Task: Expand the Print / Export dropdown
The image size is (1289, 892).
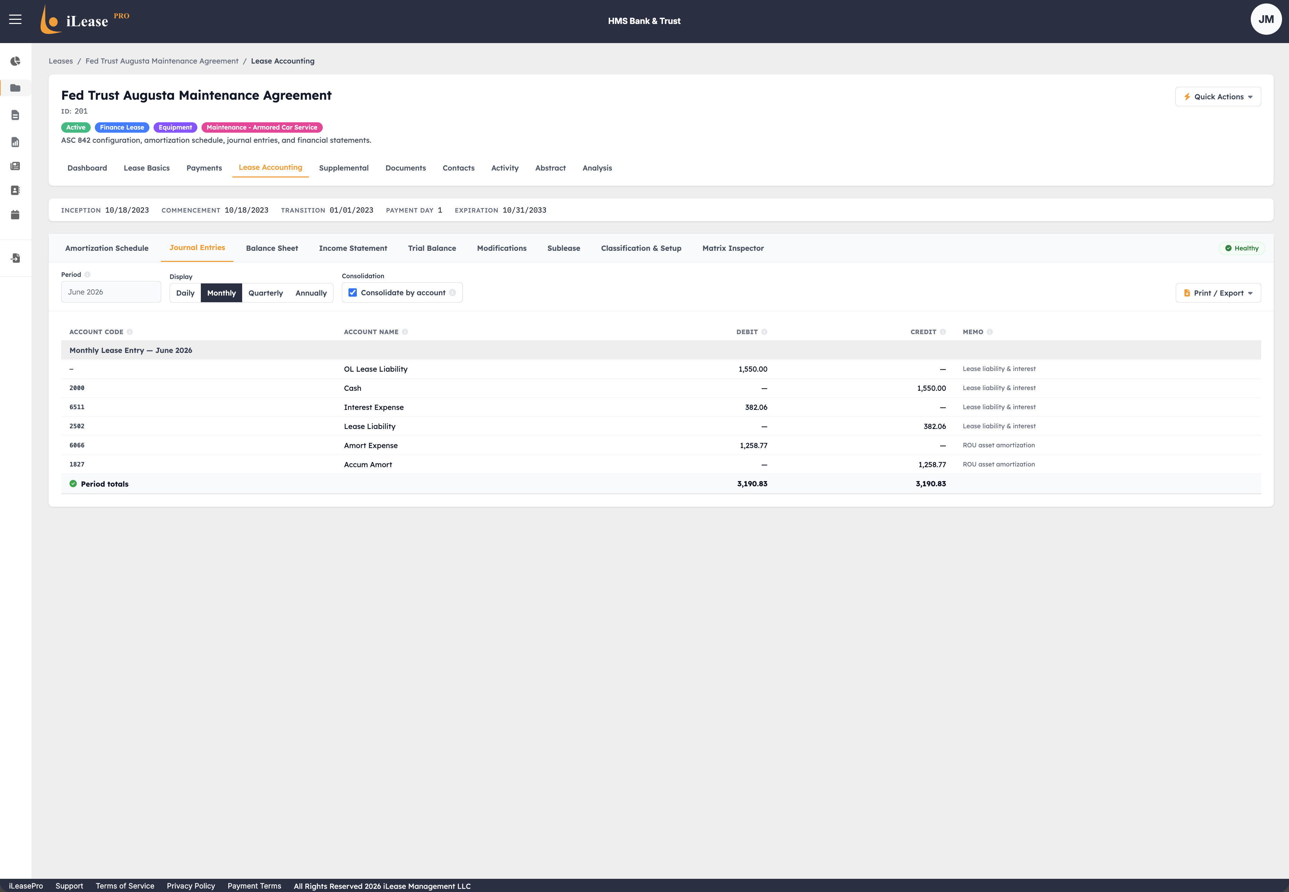Action: click(x=1218, y=294)
